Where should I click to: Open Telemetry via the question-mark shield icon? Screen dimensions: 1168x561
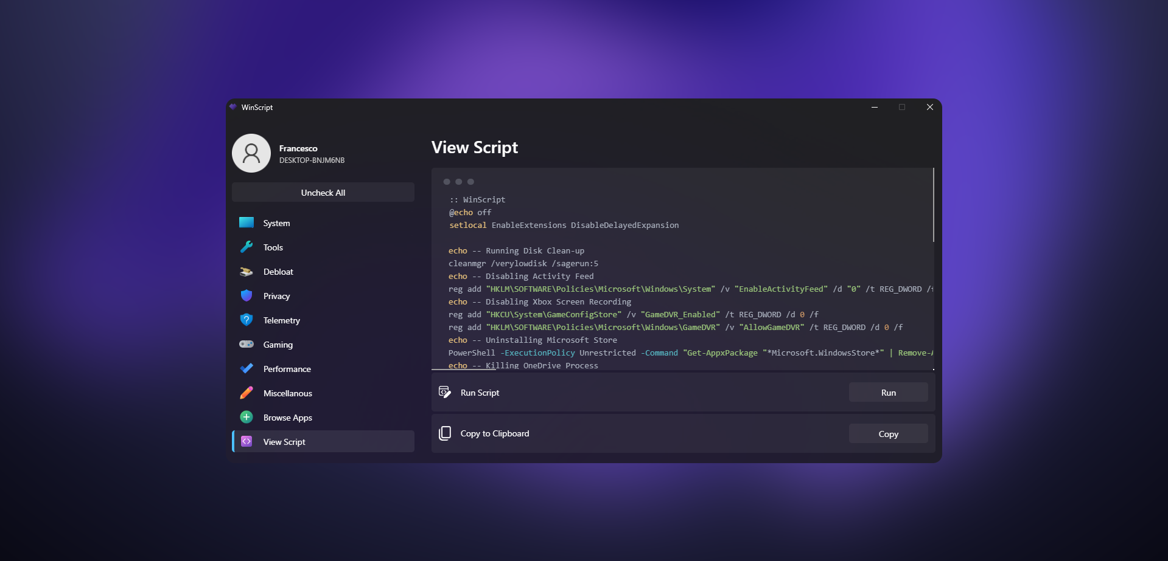pos(246,320)
